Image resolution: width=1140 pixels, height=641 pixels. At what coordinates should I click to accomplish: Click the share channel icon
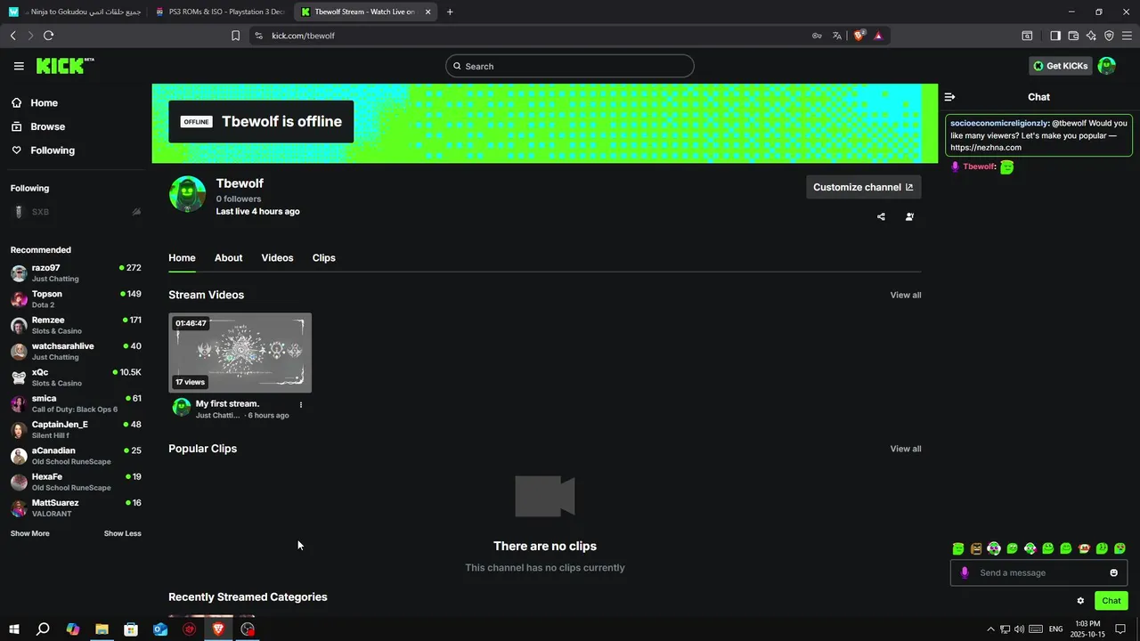881,216
